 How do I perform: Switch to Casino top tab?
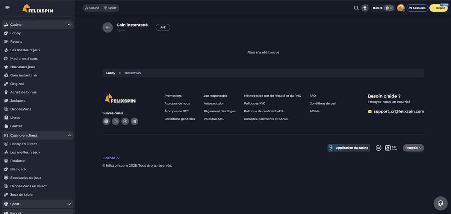coord(92,8)
